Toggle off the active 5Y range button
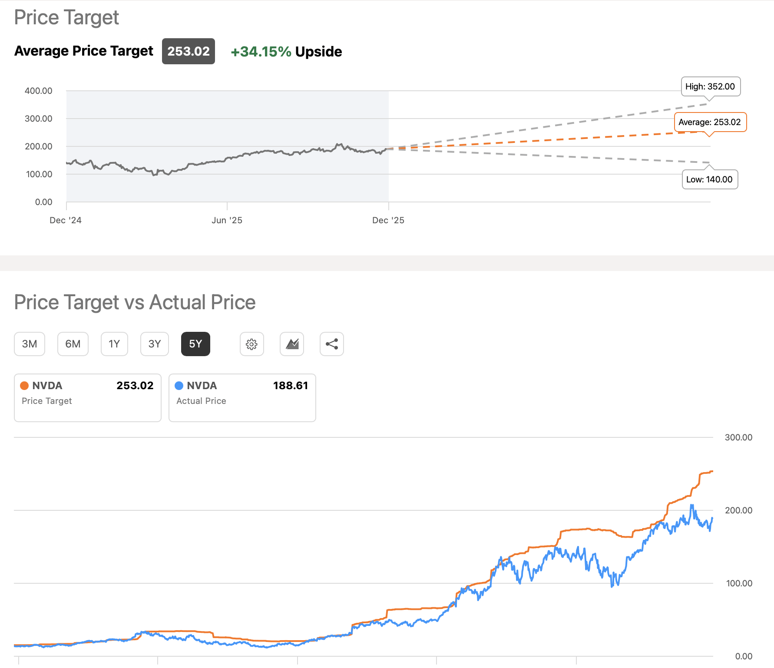This screenshot has height=668, width=774. (x=195, y=344)
